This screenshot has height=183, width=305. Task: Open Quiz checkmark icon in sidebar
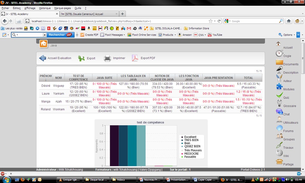[x=279, y=95]
